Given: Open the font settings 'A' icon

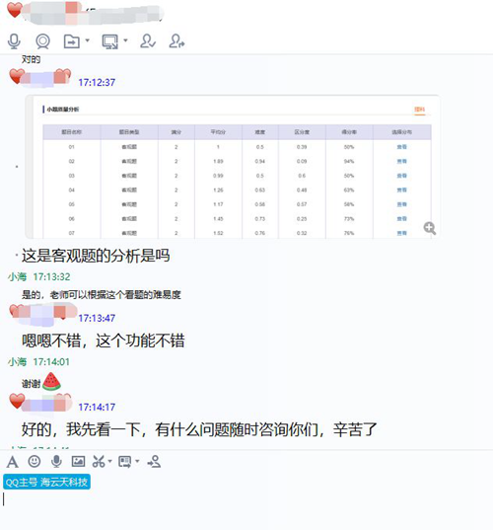Looking at the screenshot, I should coord(13,462).
